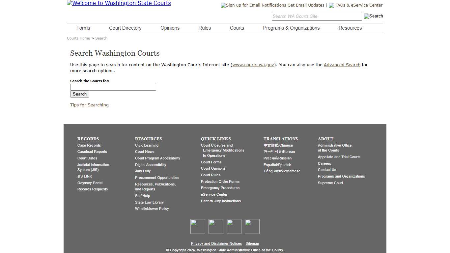Click the Sign up for Email Notifications icon
Viewport: 450px width, 253px height.
point(222,5)
